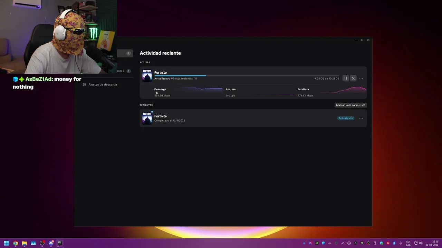Click the Logitech G HUB tray icon
Image resolution: width=442 pixels, height=248 pixels.
[x=355, y=243]
